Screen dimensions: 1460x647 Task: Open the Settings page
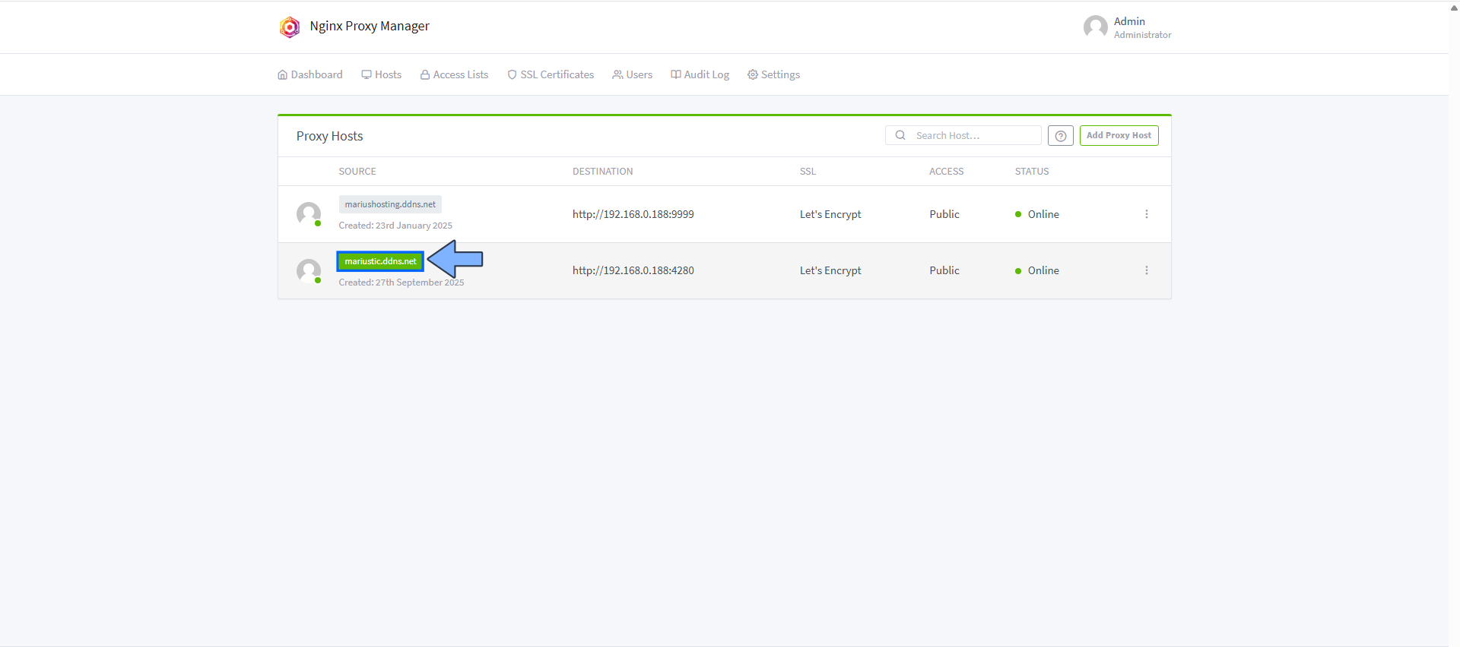click(773, 74)
